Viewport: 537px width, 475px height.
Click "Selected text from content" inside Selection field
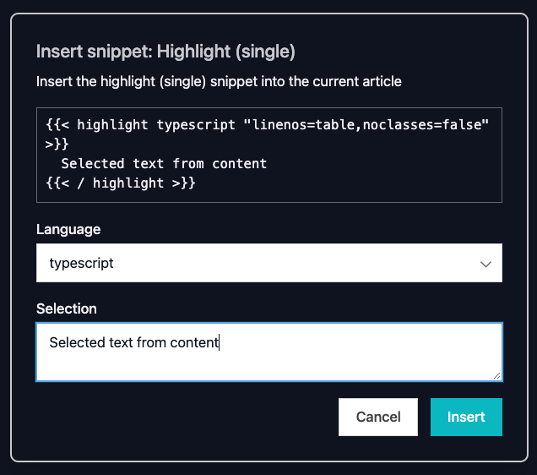pyautogui.click(x=133, y=342)
